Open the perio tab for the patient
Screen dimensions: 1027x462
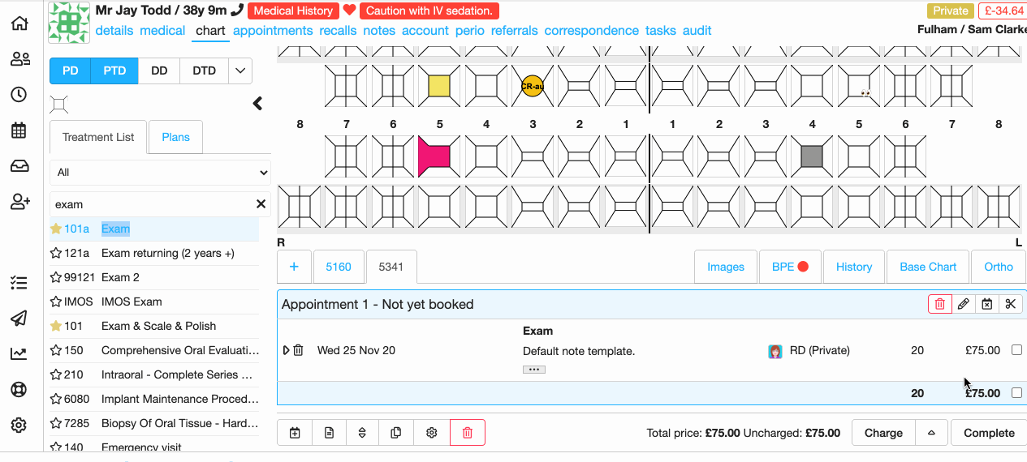470,31
